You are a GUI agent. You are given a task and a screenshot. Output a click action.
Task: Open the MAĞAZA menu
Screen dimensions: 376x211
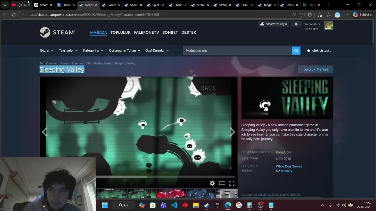click(98, 33)
